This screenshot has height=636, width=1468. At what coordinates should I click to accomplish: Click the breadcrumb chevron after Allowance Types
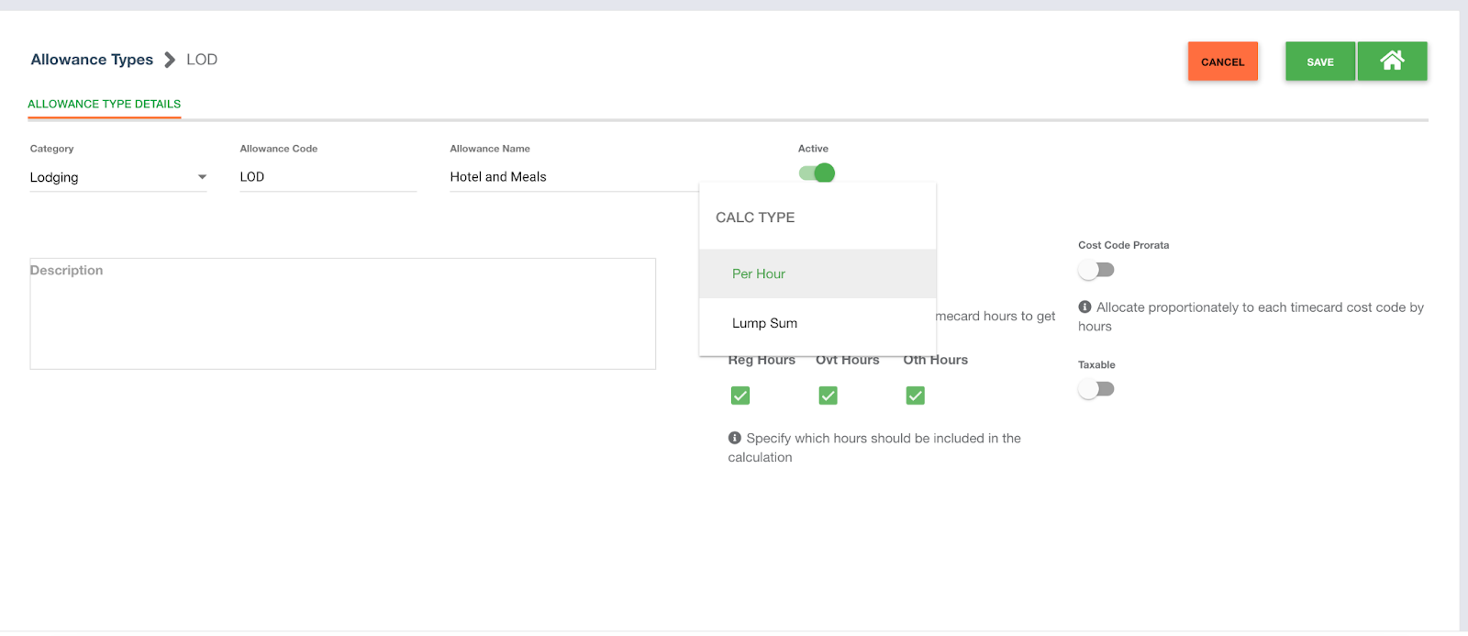(170, 60)
